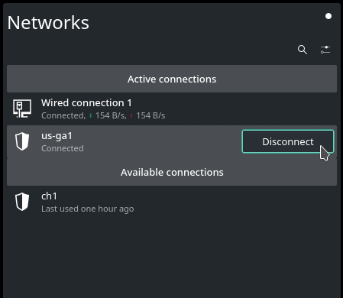This screenshot has width=343, height=298.
Task: Click the Available connections section header
Action: 172,172
